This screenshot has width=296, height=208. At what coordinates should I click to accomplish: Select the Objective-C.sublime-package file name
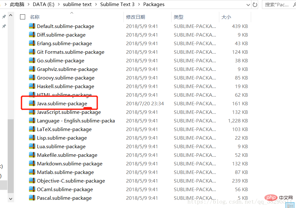(x=71, y=181)
